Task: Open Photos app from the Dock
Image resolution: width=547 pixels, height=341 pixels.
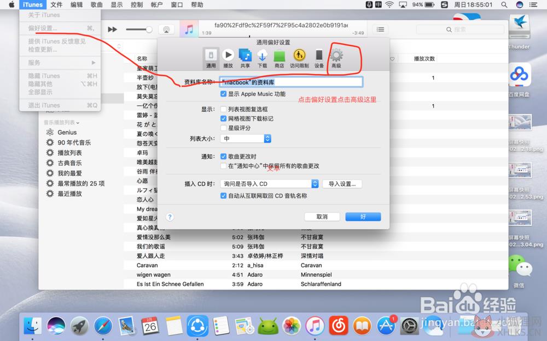Action: coord(292,326)
